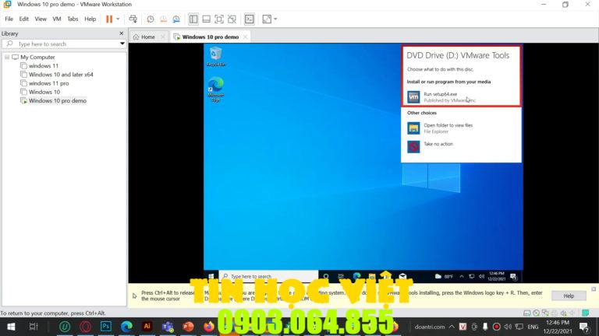Select Open folder to view files
This screenshot has height=336, width=599.
[x=448, y=127]
